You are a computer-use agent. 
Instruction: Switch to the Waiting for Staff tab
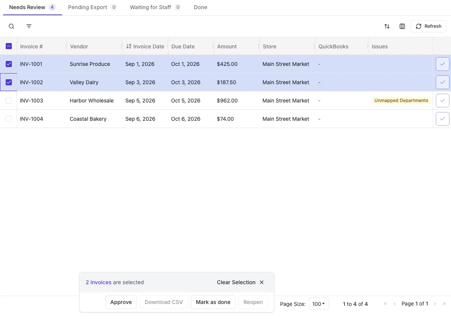pyautogui.click(x=155, y=7)
